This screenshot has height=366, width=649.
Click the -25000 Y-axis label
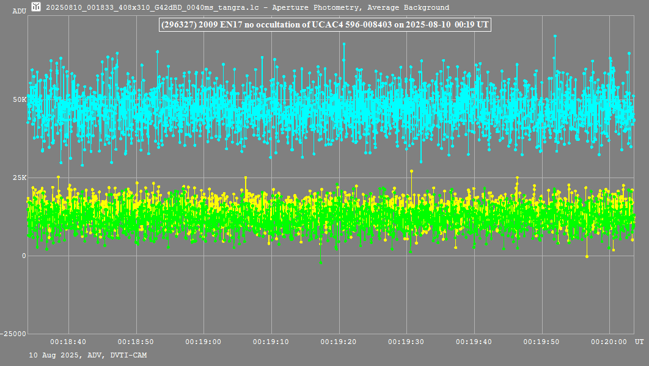15,334
